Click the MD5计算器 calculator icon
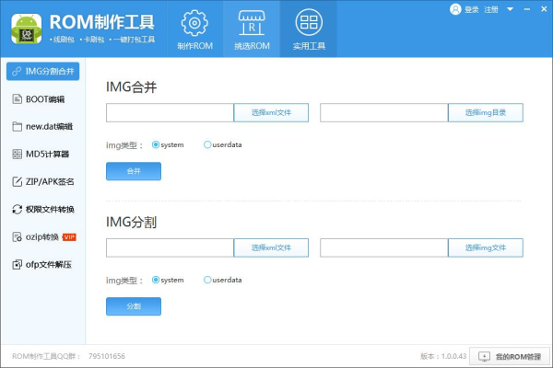Viewport: 553px width, 368px height. pos(17,154)
